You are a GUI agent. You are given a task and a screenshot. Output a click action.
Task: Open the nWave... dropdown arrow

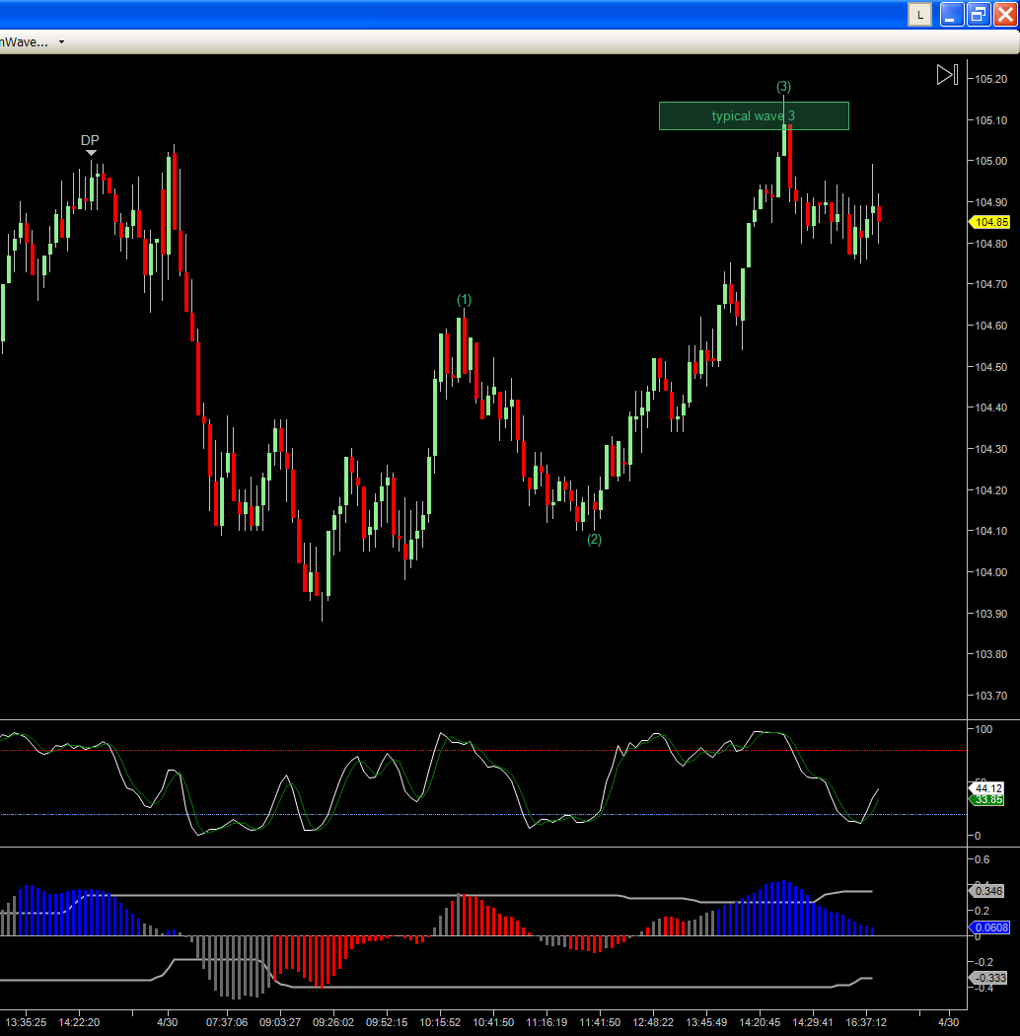tap(61, 42)
